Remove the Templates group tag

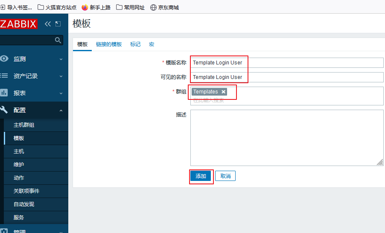tap(223, 92)
